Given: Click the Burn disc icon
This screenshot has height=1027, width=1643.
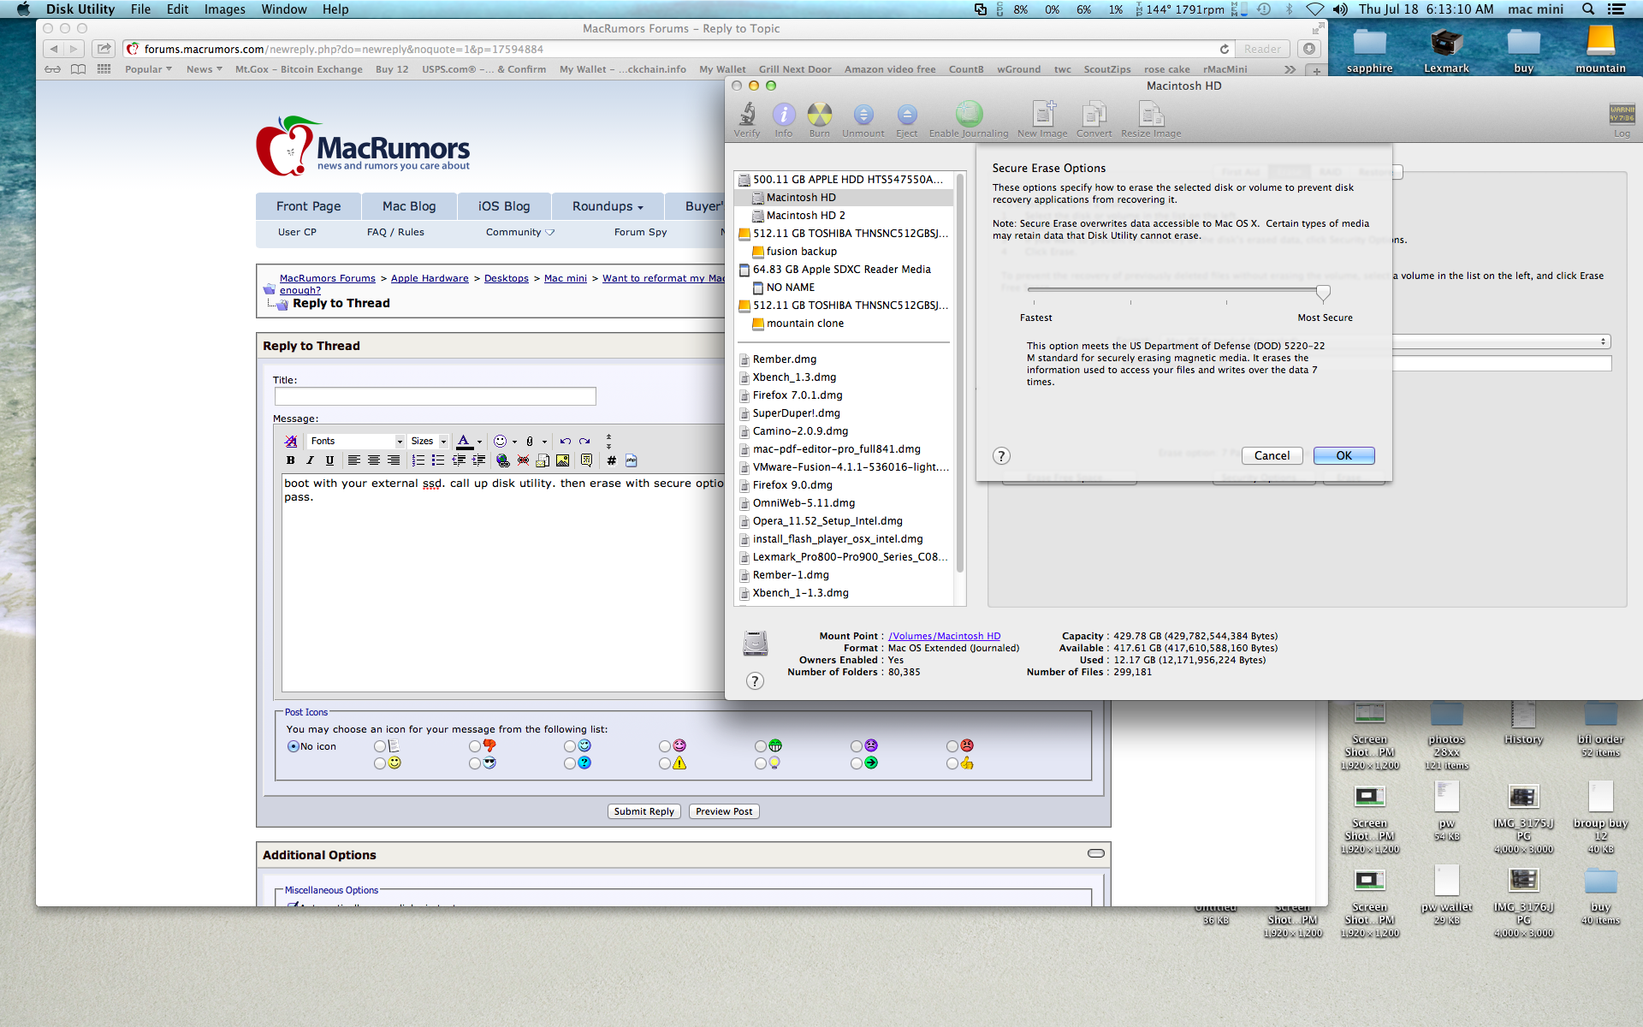Looking at the screenshot, I should pyautogui.click(x=819, y=115).
